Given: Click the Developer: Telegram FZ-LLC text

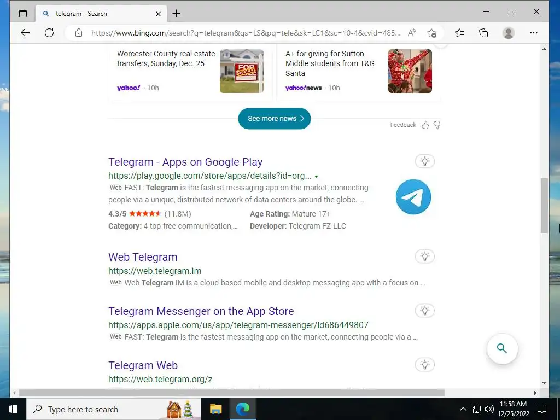Looking at the screenshot, I should [298, 226].
